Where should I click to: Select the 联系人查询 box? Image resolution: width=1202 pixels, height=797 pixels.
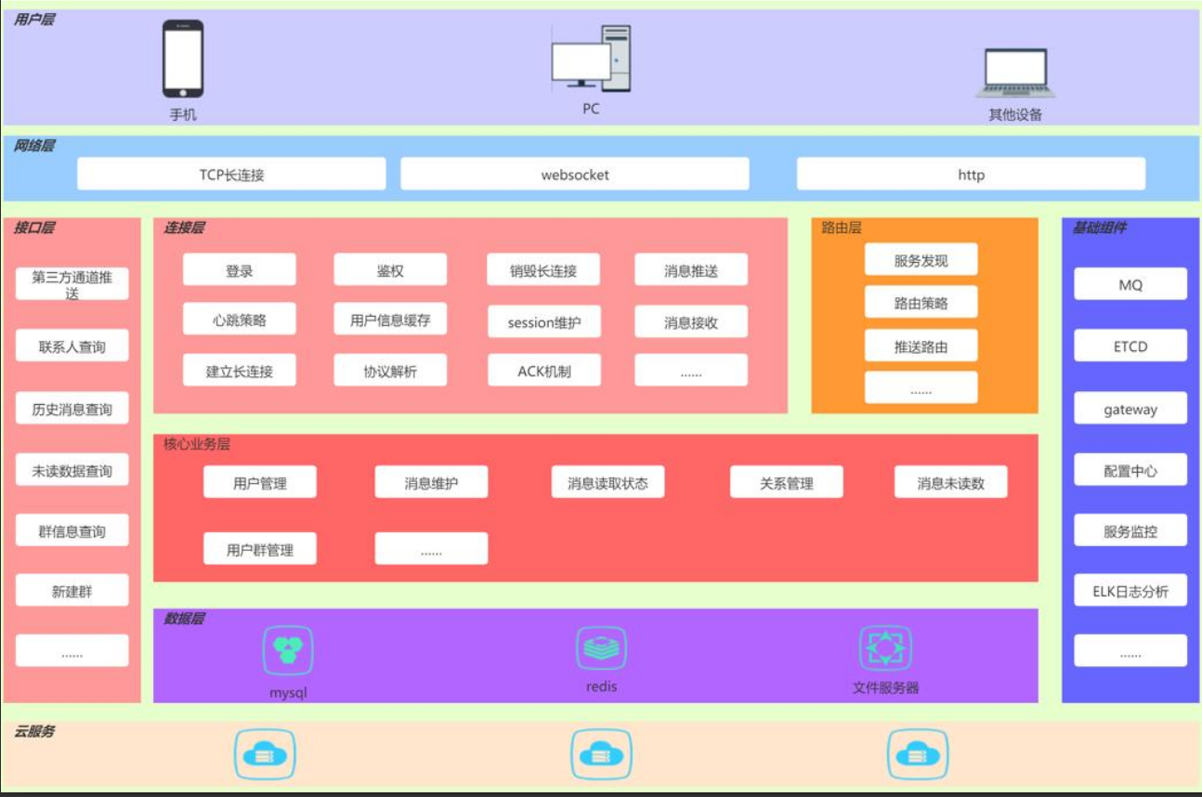tap(72, 346)
